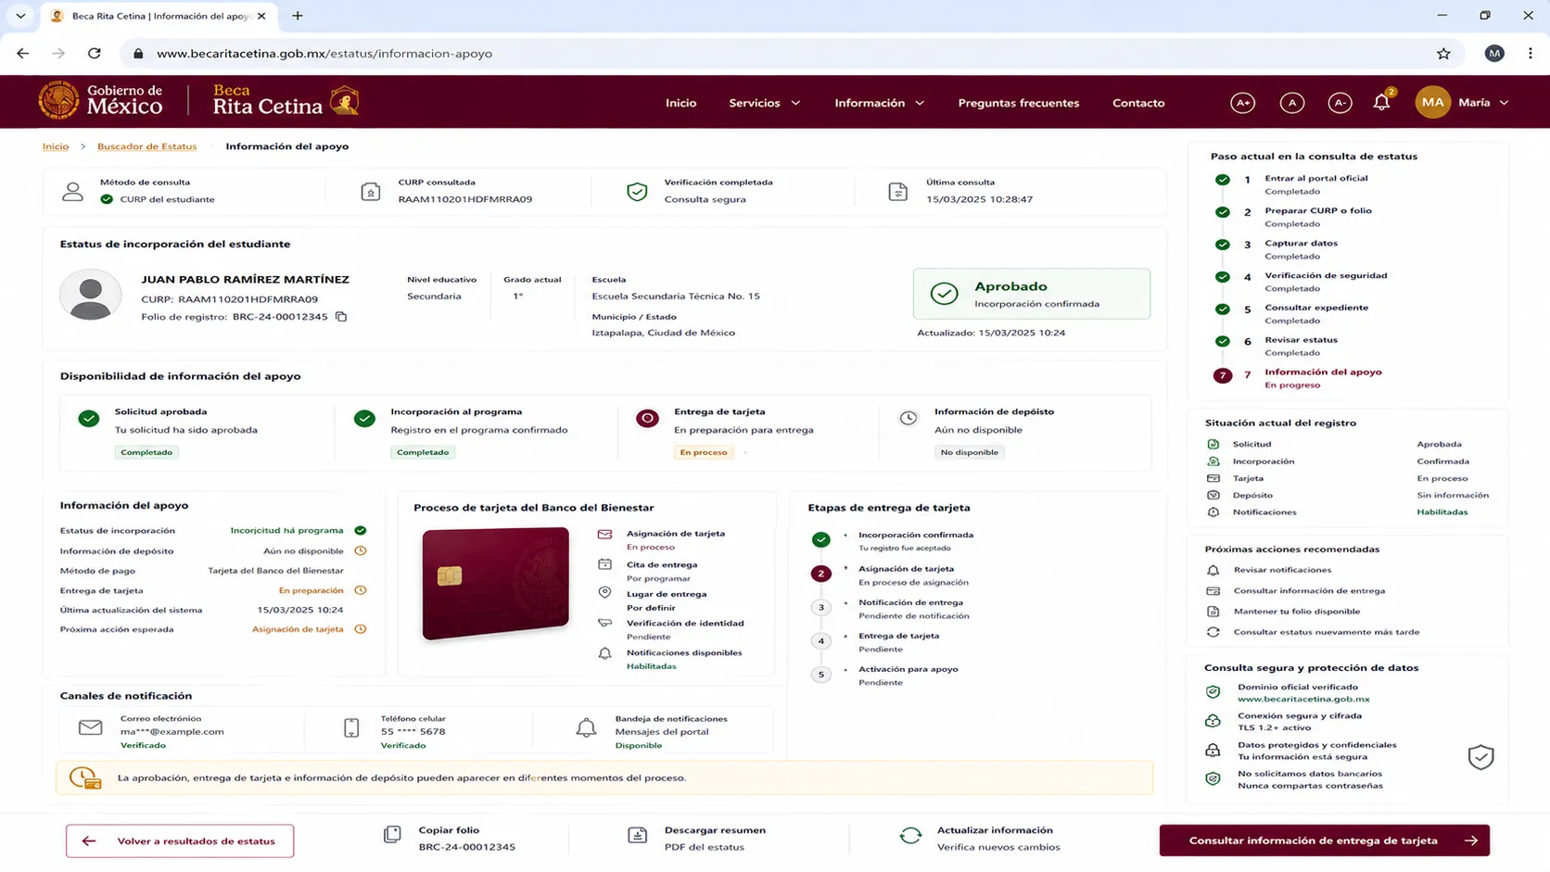The width and height of the screenshot is (1550, 872).
Task: Click the Gobierno de México logo
Action: (x=101, y=100)
